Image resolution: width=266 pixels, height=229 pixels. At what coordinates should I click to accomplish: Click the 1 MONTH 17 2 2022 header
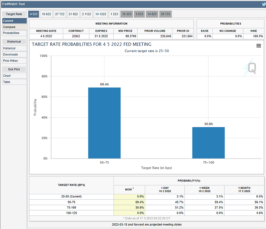(244, 189)
